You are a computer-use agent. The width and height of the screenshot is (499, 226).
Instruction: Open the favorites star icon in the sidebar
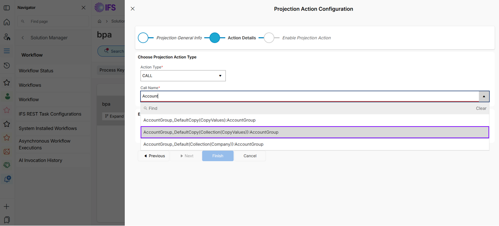pos(7,82)
